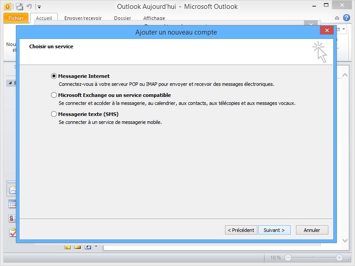
Task: Select Messagerie texte (SMS) option
Action: click(54, 114)
